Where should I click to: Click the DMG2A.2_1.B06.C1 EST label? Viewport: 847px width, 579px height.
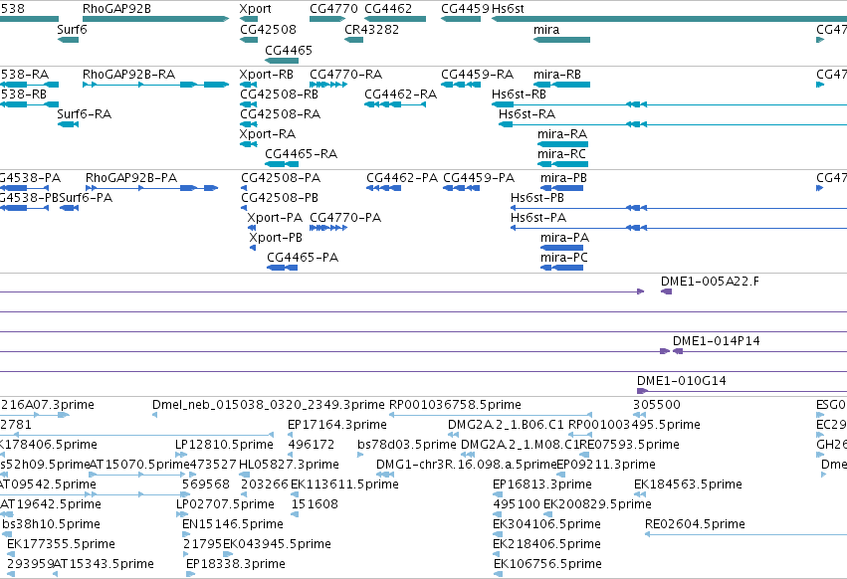pos(506,425)
